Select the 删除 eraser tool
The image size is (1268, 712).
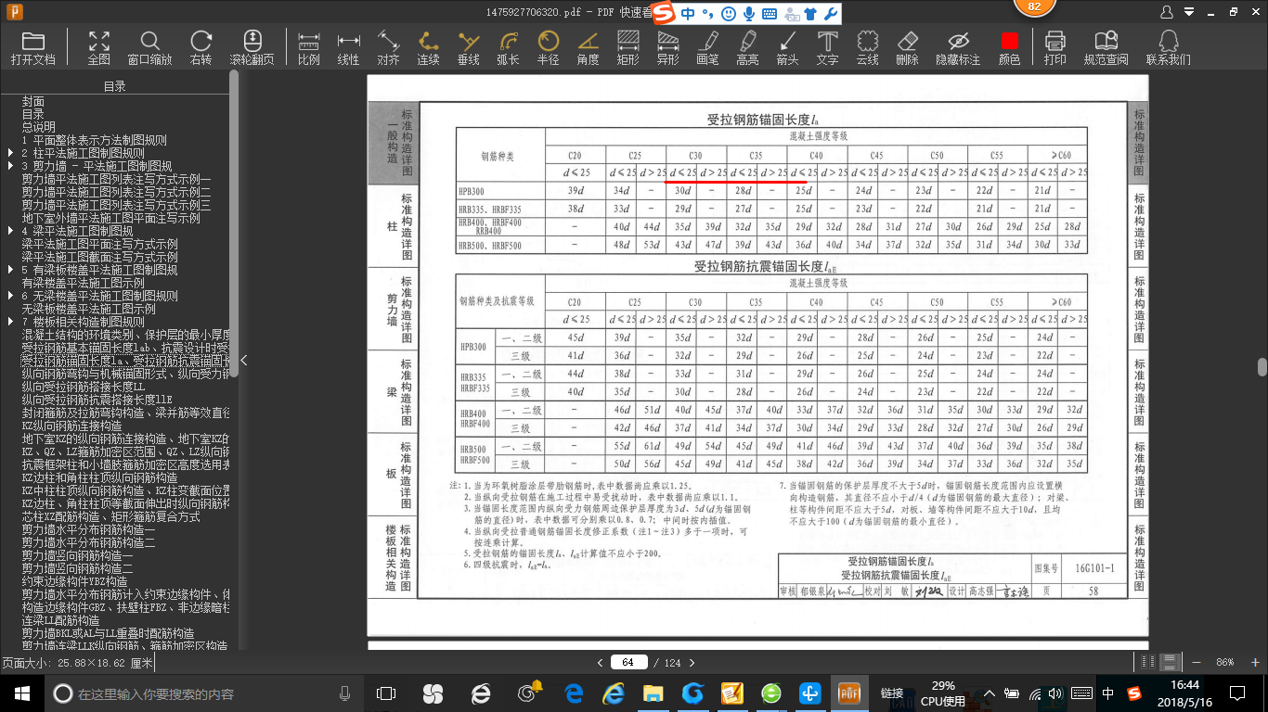[x=908, y=47]
